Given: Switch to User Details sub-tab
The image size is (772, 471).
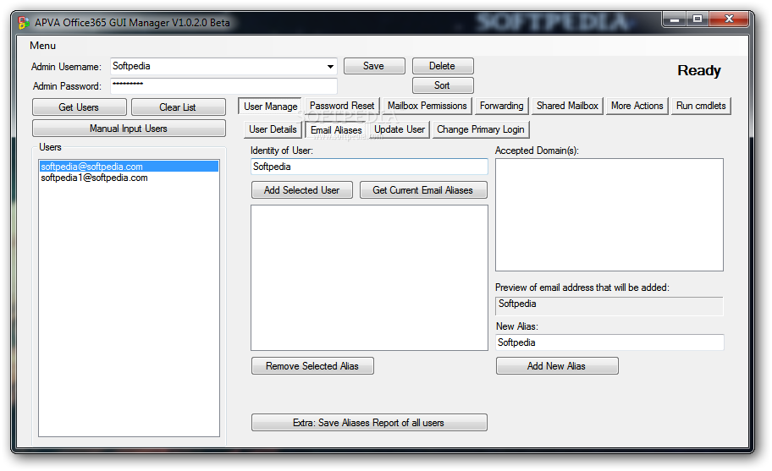Looking at the screenshot, I should click(x=273, y=129).
